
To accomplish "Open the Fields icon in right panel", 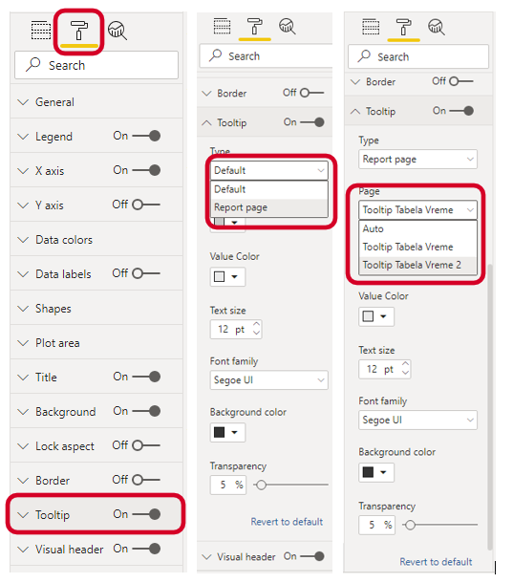I will 371,27.
